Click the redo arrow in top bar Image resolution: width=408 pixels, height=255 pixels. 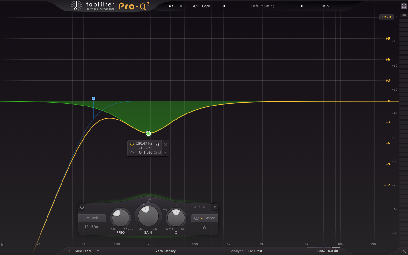coord(180,6)
